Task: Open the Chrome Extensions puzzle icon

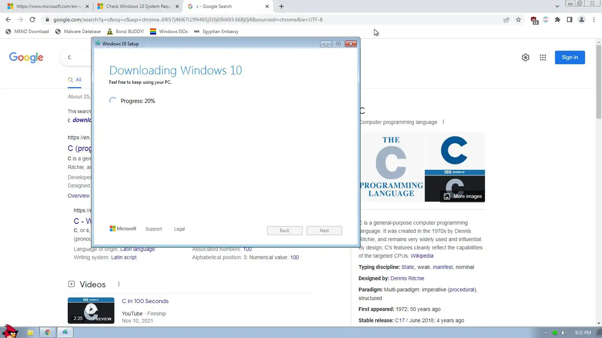Action: 558,20
